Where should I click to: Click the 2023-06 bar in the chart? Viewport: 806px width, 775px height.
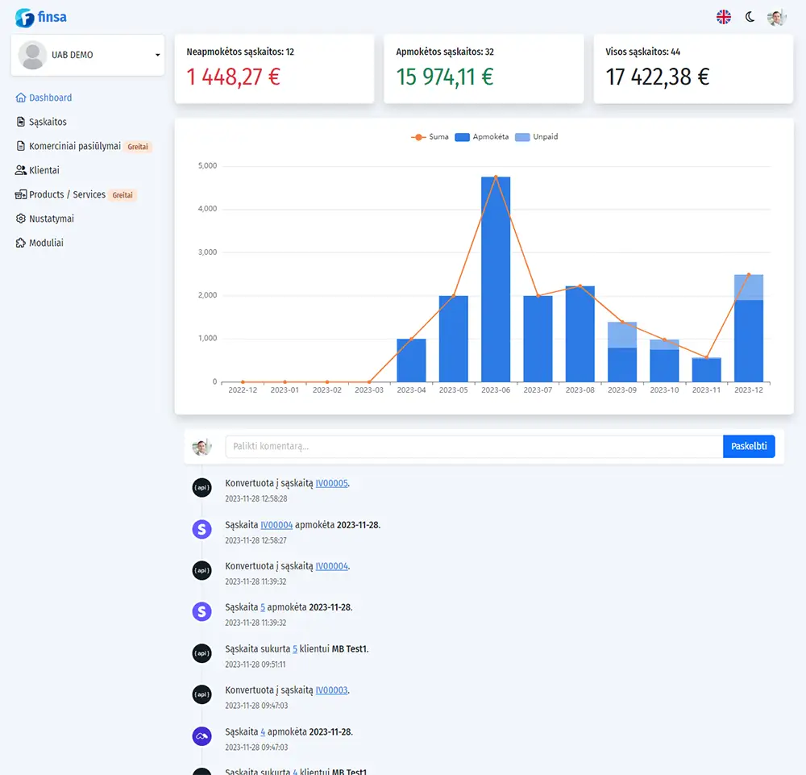[x=496, y=282]
